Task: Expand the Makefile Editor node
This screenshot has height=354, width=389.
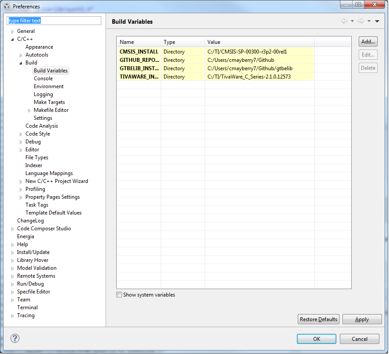Action: click(x=29, y=111)
